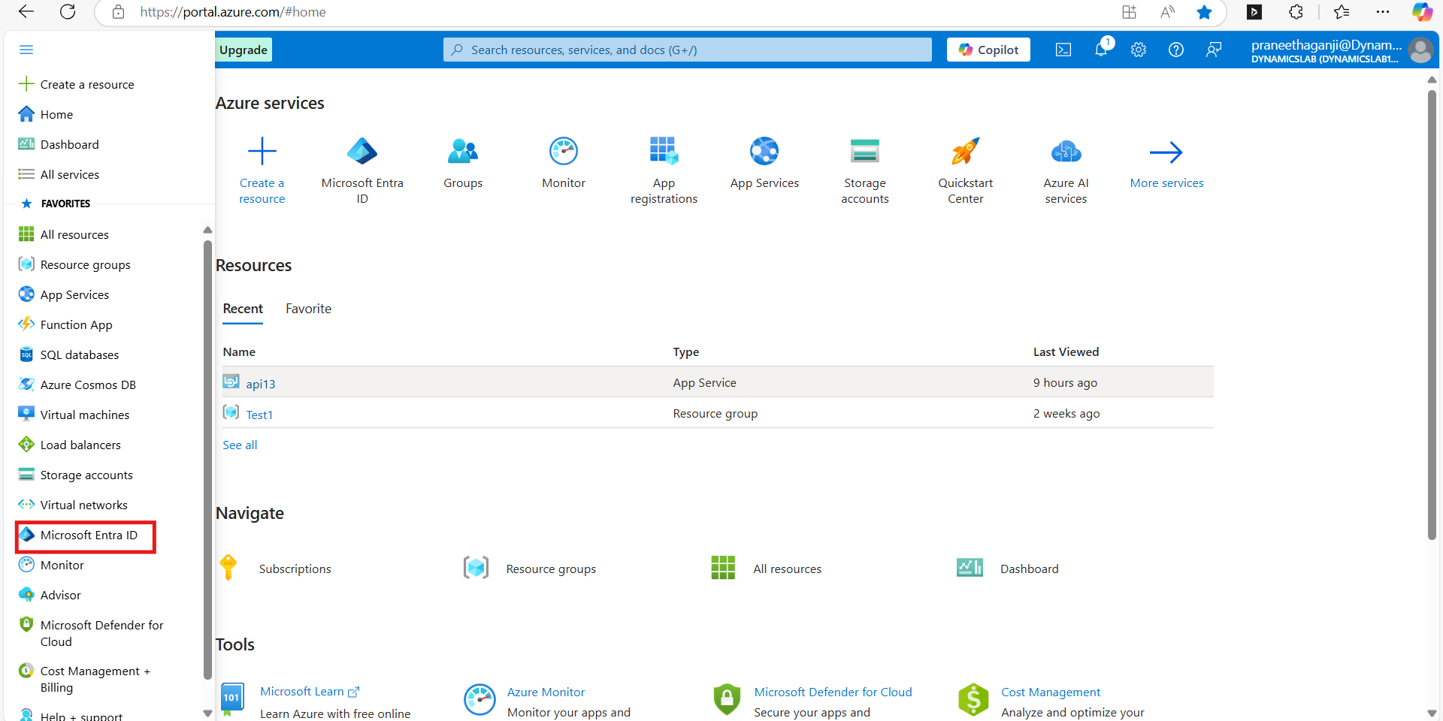
Task: Open the account menu avatar
Action: [1420, 50]
